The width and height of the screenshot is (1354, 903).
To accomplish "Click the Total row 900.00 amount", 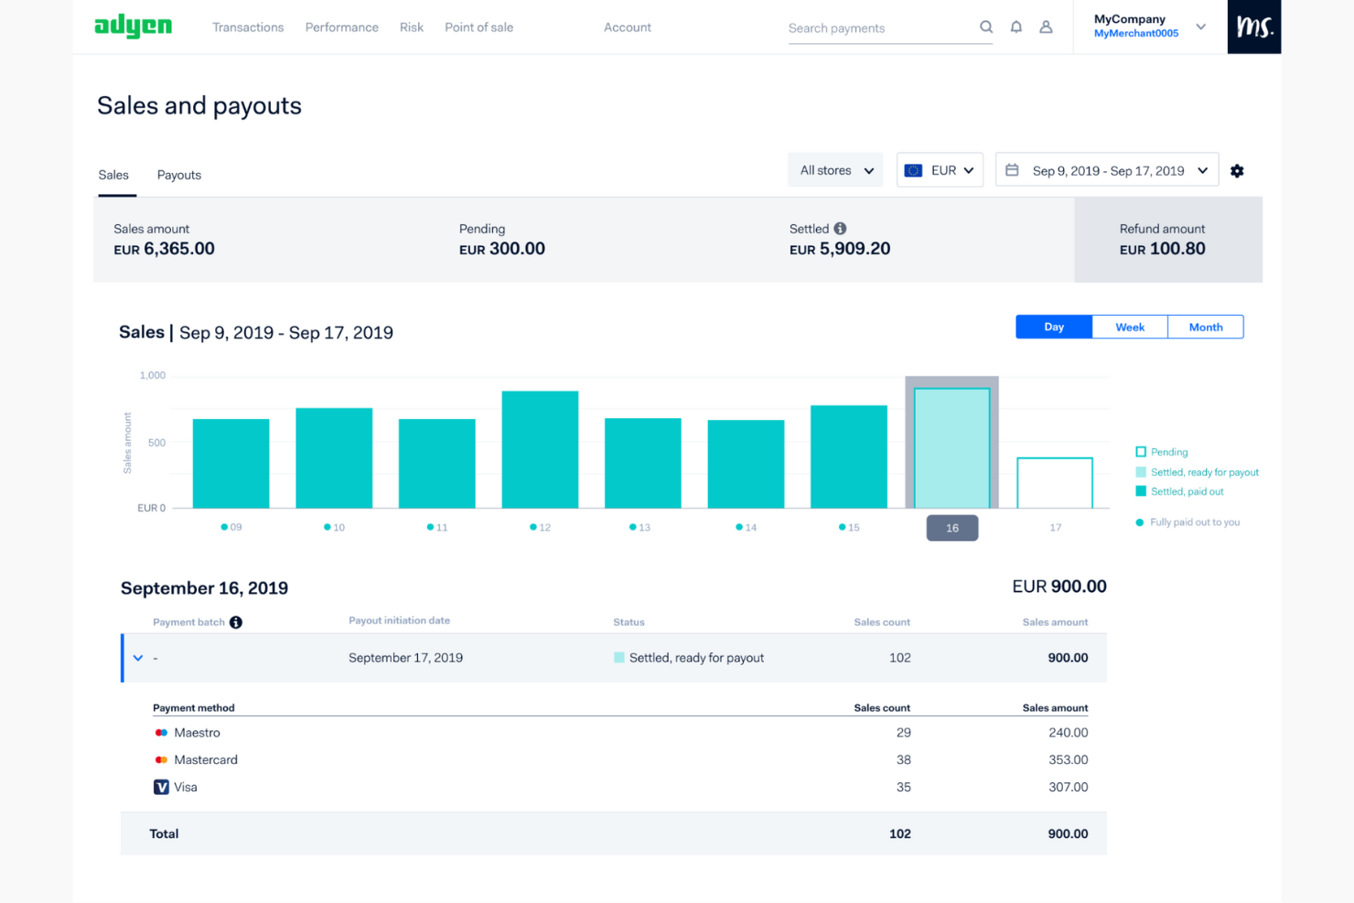I will click(1069, 834).
